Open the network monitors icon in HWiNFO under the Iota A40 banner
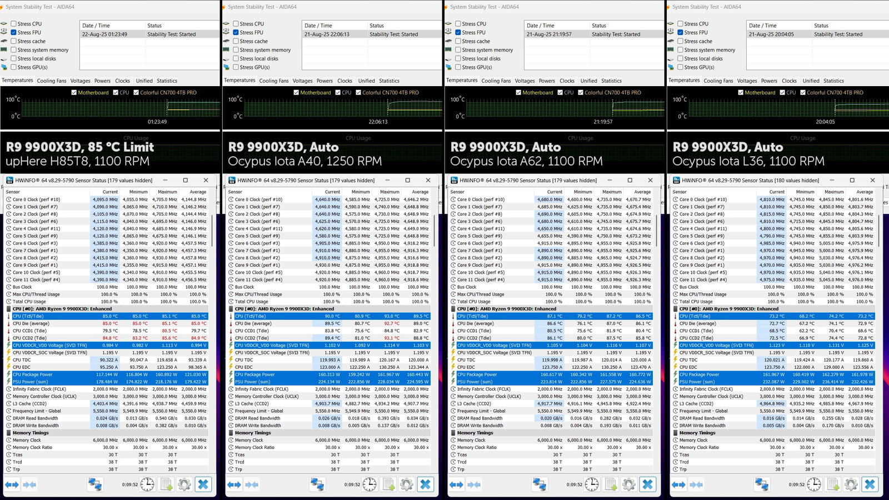The height and width of the screenshot is (500, 889). (317, 484)
